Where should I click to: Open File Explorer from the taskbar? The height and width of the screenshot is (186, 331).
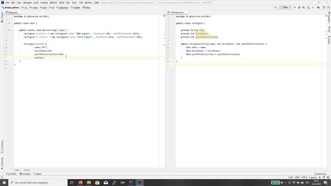pos(89,182)
